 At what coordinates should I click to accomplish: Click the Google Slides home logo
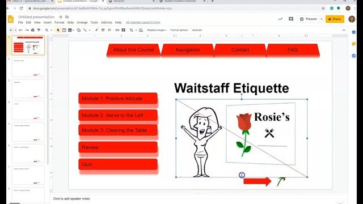[x=11, y=19]
